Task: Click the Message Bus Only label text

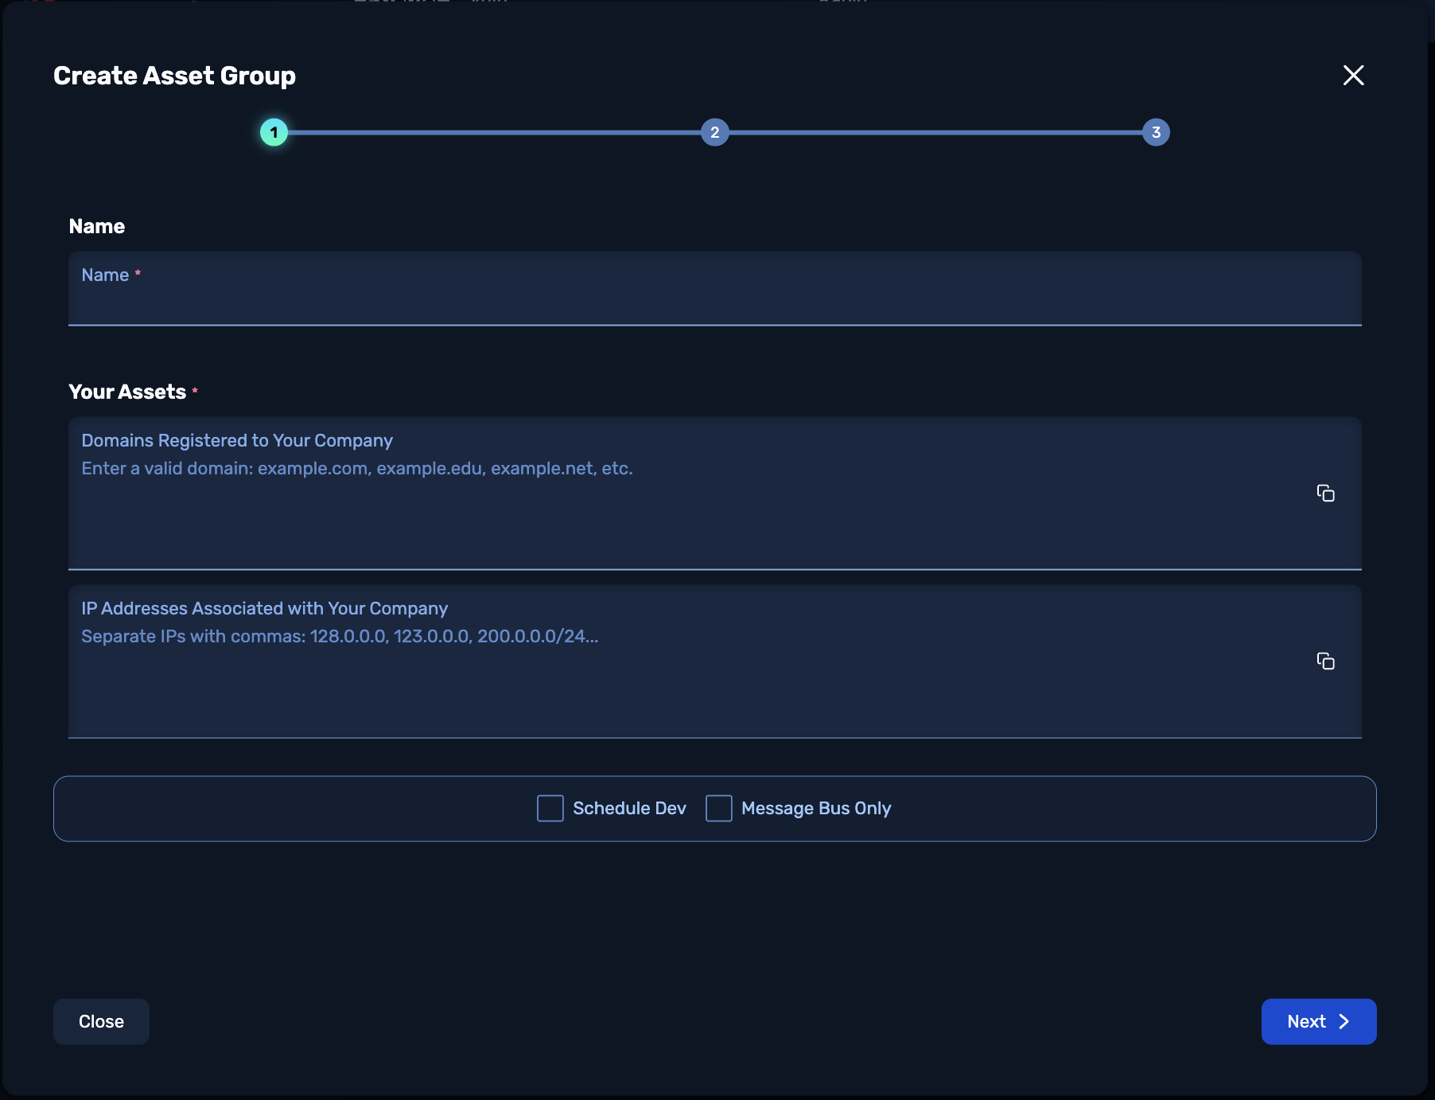Action: coord(815,808)
